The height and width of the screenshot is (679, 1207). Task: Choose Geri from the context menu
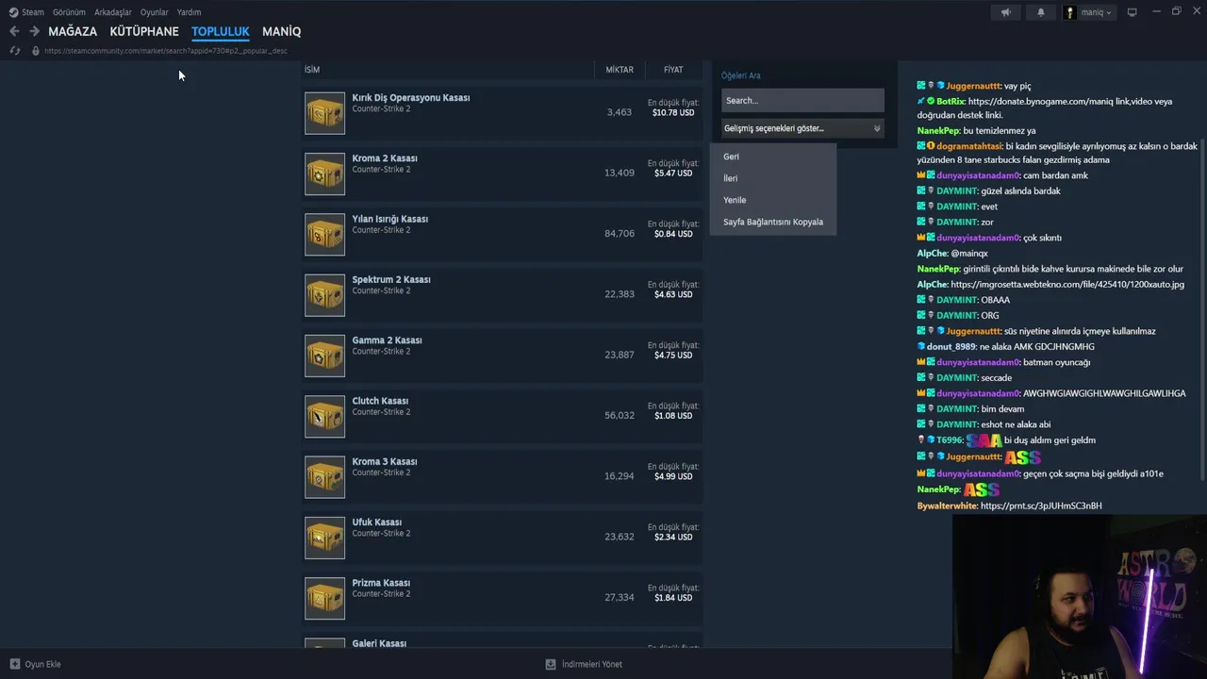pos(772,157)
